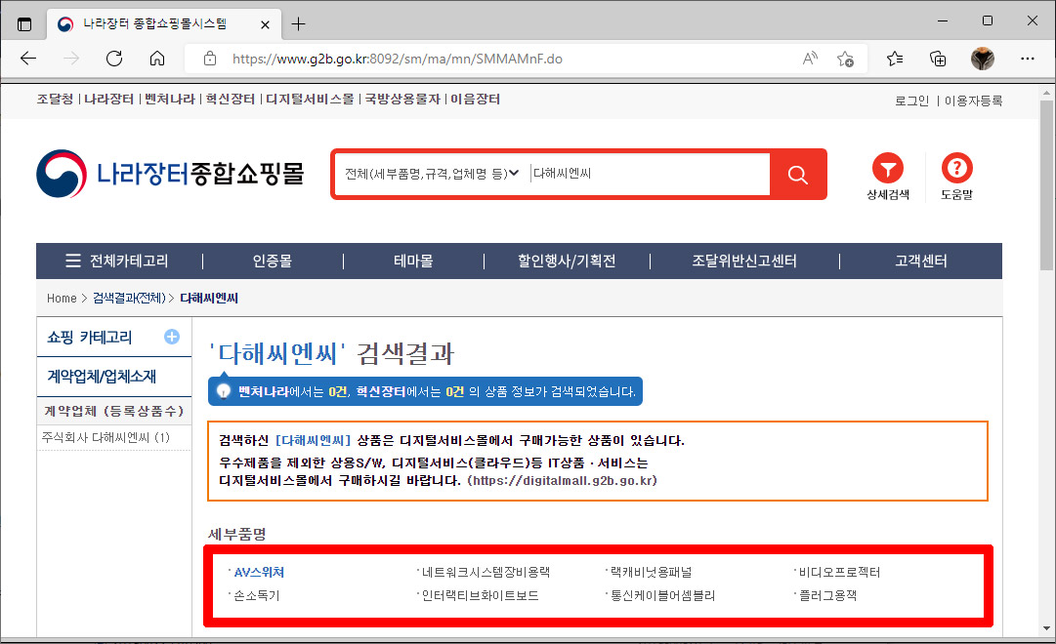Go to 디지털서비스몰 top link

[310, 99]
